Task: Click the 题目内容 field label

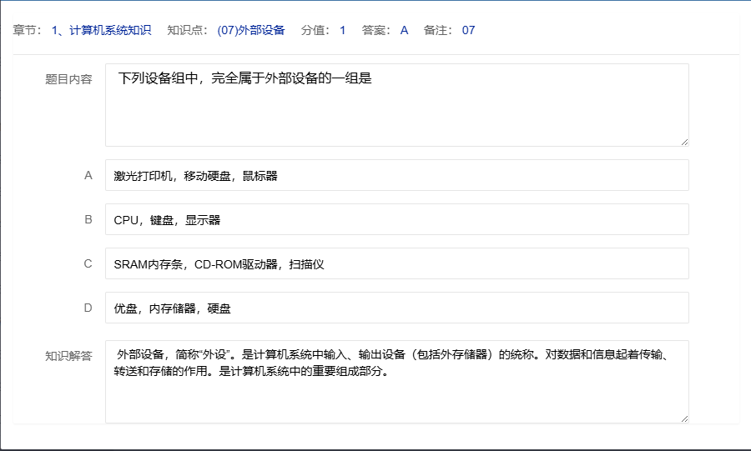Action: click(68, 80)
